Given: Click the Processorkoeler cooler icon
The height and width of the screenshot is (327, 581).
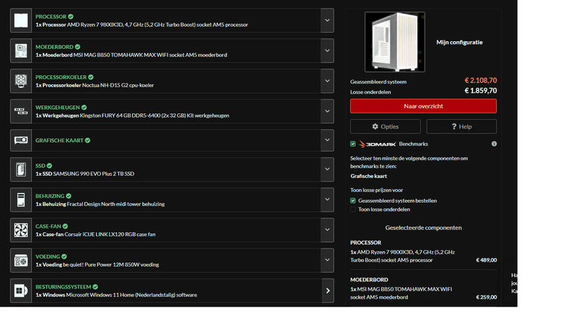Looking at the screenshot, I should point(21,81).
